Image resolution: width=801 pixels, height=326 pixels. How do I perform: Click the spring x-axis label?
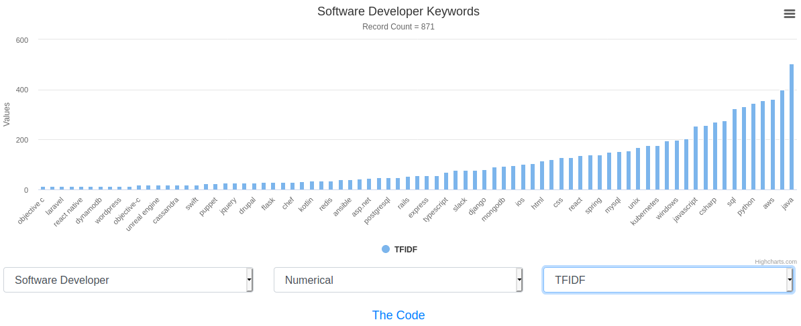point(593,206)
